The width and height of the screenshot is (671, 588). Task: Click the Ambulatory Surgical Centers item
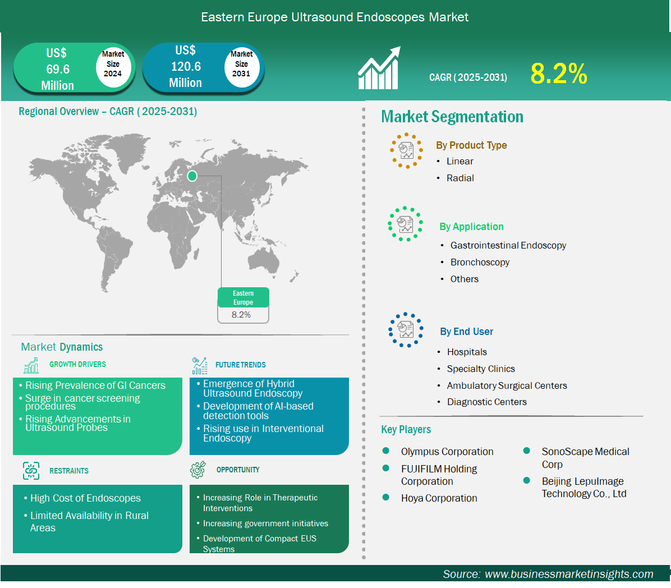click(x=507, y=385)
